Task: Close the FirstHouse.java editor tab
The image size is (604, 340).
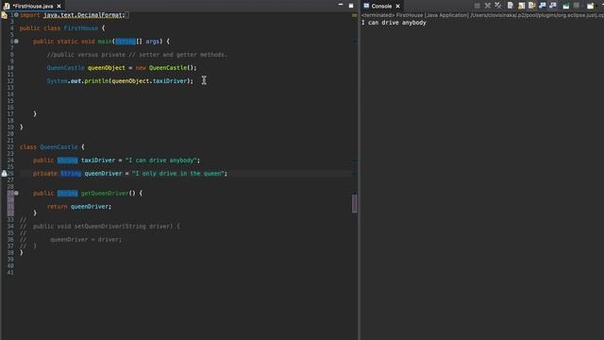Action: point(59,7)
